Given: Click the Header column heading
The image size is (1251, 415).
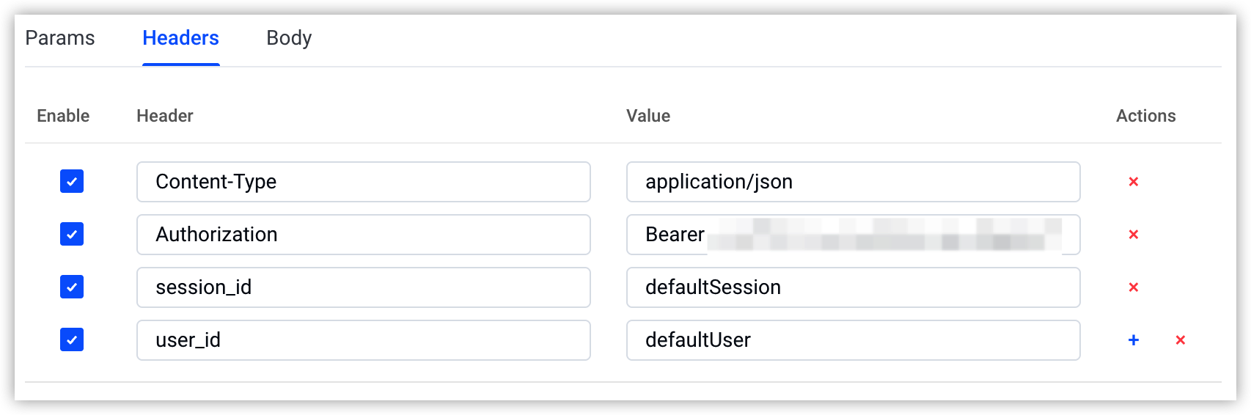Looking at the screenshot, I should [165, 116].
